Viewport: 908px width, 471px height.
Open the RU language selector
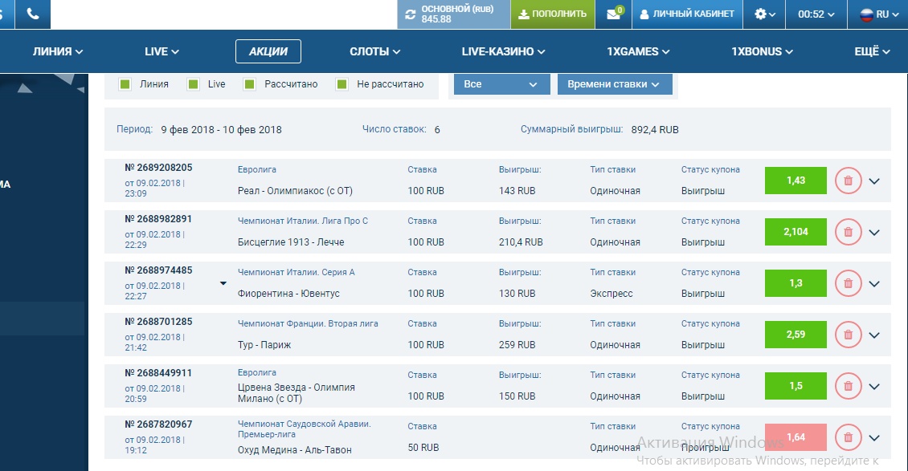[x=874, y=14]
